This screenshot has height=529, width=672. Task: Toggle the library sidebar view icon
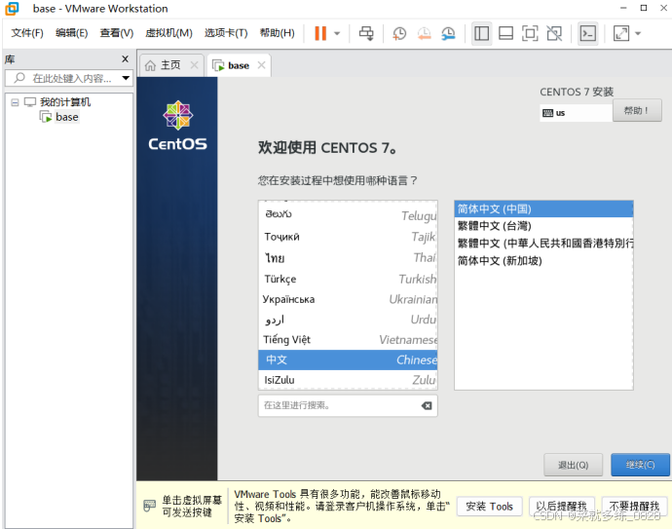tap(481, 33)
